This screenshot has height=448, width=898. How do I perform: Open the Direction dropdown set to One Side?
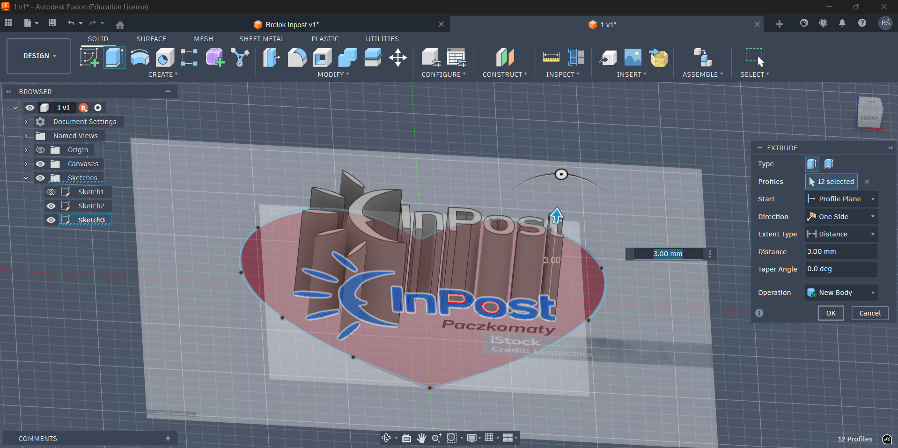(x=841, y=217)
